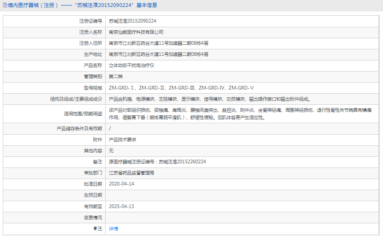Select the 该产品对软组织损伤 usage description
383x239 pixels.
(x=240, y=114)
